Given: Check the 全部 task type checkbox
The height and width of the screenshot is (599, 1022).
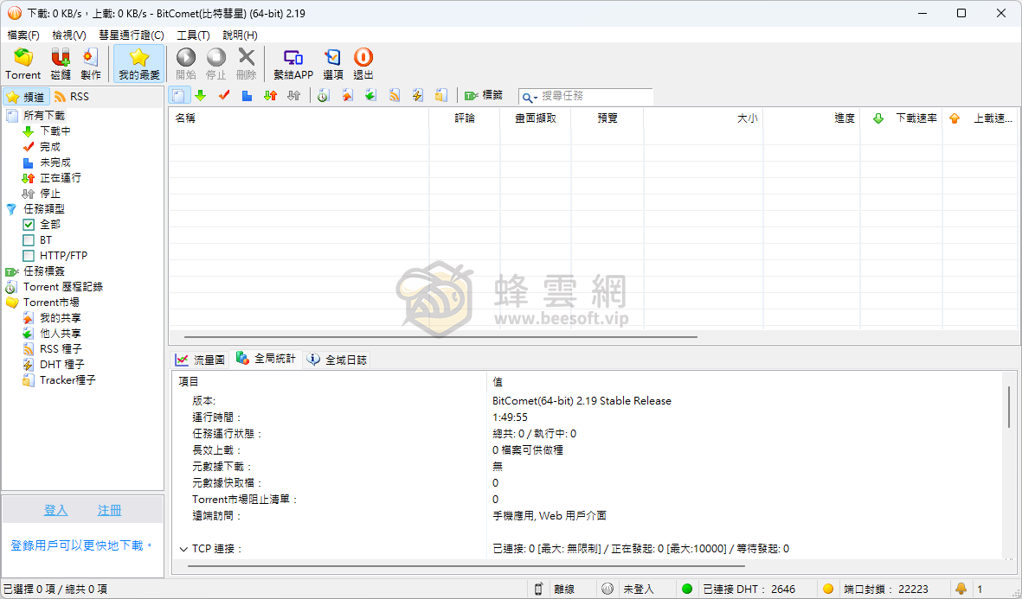Looking at the screenshot, I should [29, 225].
